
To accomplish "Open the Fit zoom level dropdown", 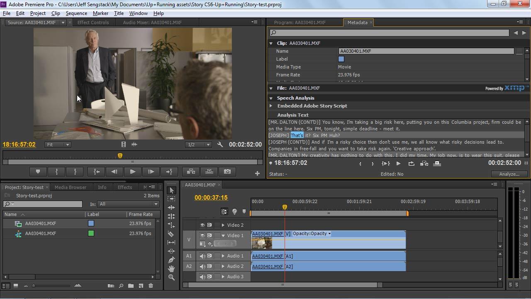I will click(x=58, y=145).
